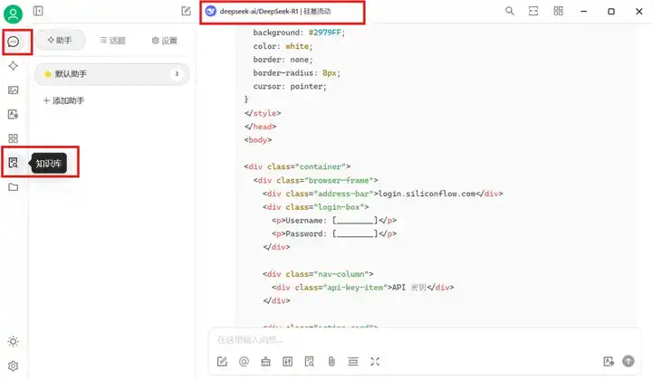
Task: Click the 'Password:' code line
Action: coord(334,234)
